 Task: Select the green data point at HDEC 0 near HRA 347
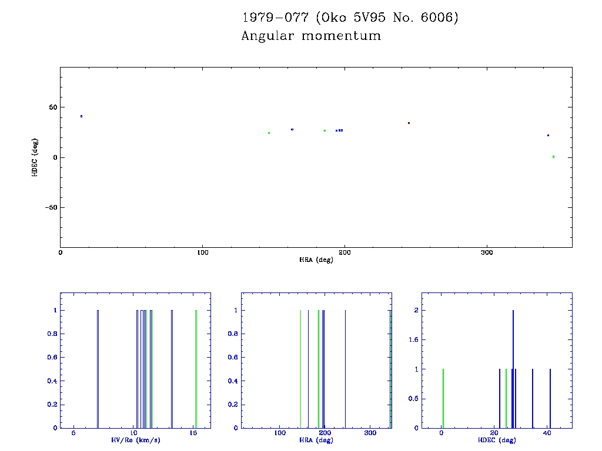[554, 157]
